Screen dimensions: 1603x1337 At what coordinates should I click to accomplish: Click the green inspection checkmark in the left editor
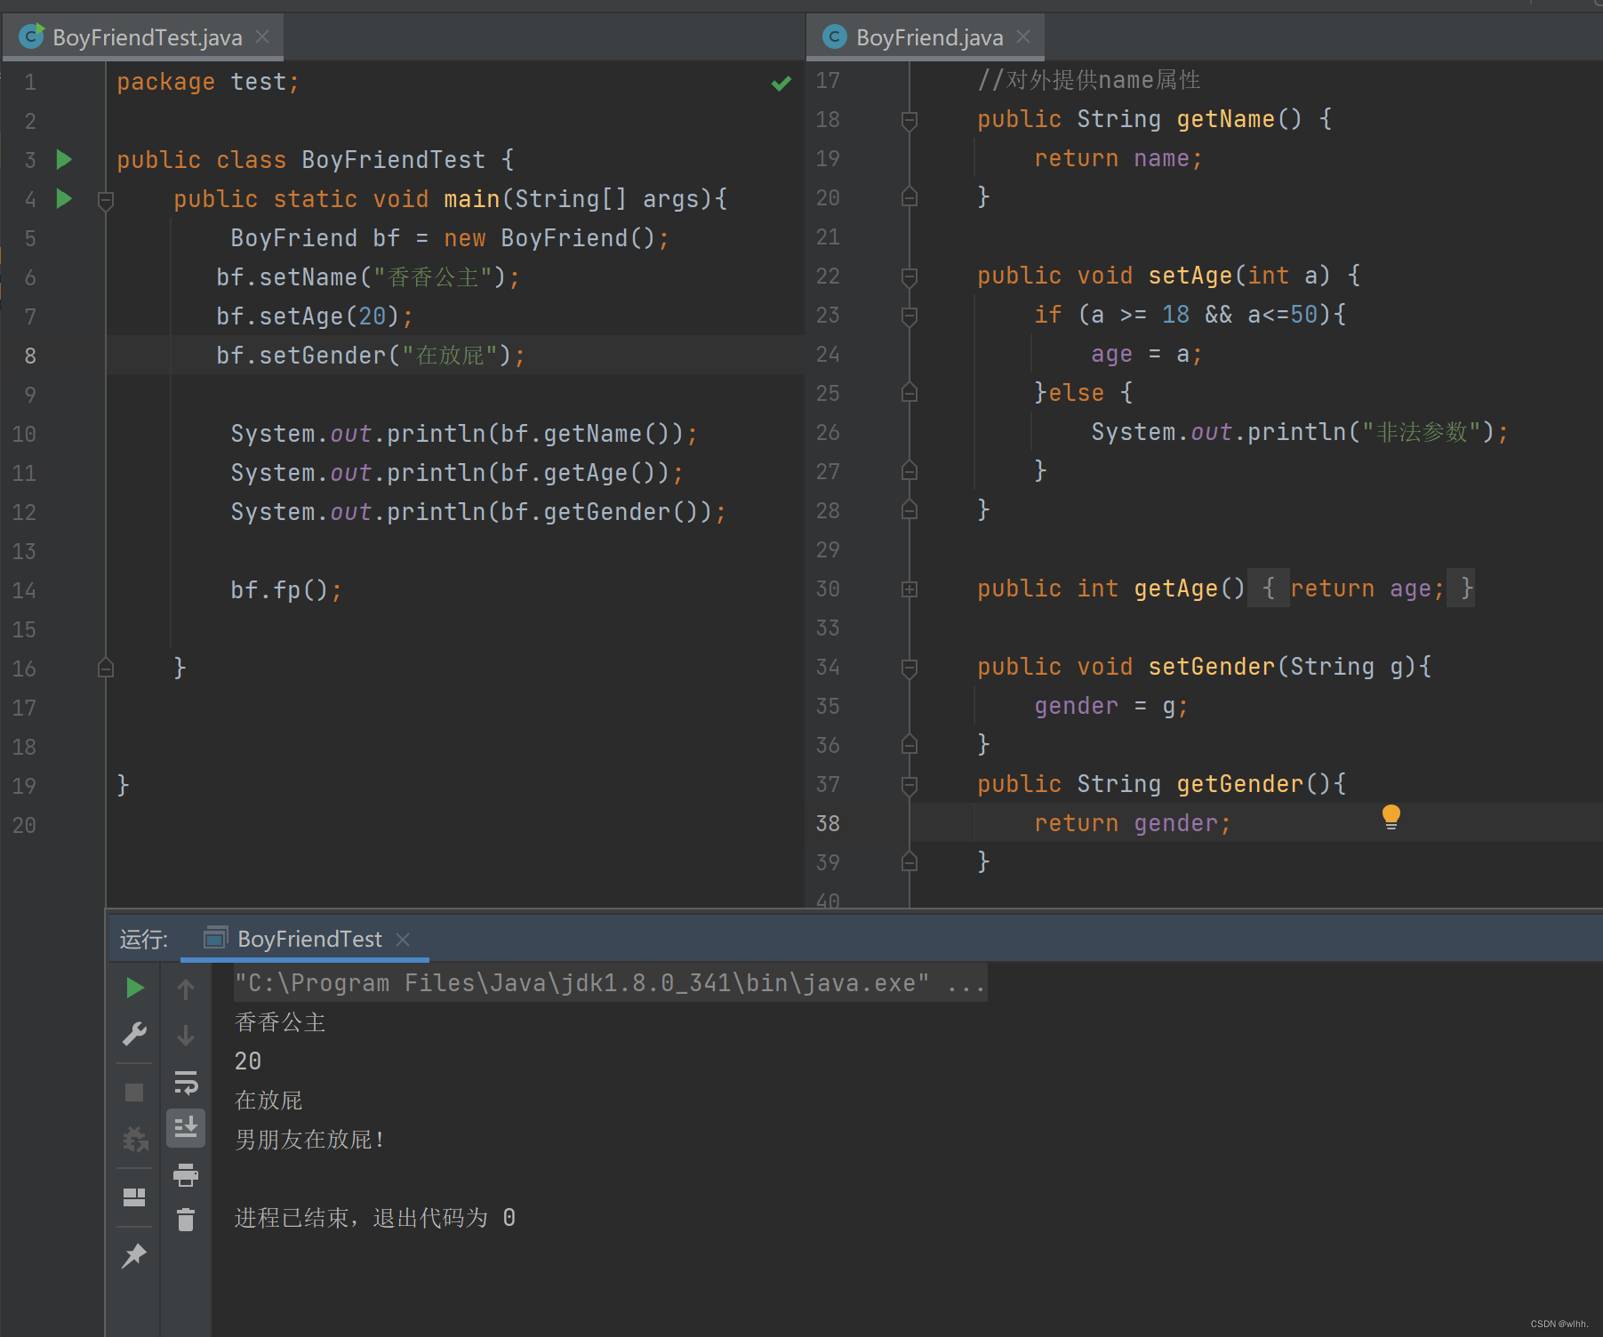tap(781, 84)
